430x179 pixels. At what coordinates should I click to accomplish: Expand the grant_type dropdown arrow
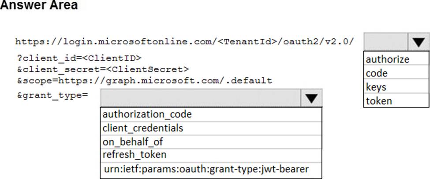pos(311,98)
